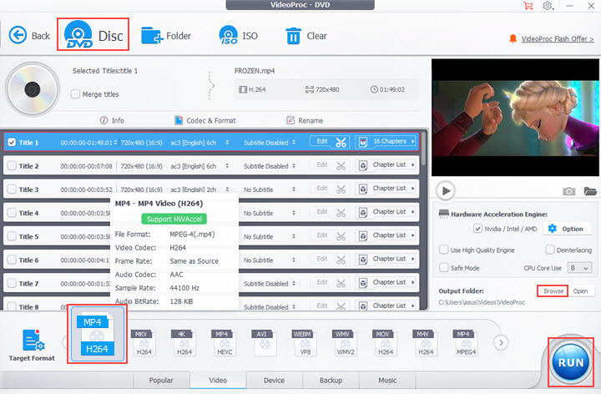This screenshot has width=601, height=394.
Task: Switch to the Backup tab
Action: tap(331, 380)
